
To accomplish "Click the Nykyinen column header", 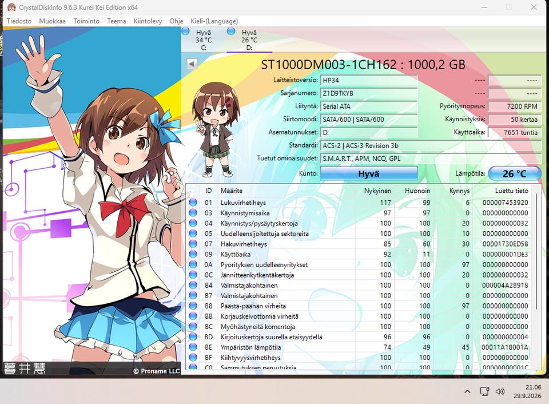I will click(x=375, y=191).
